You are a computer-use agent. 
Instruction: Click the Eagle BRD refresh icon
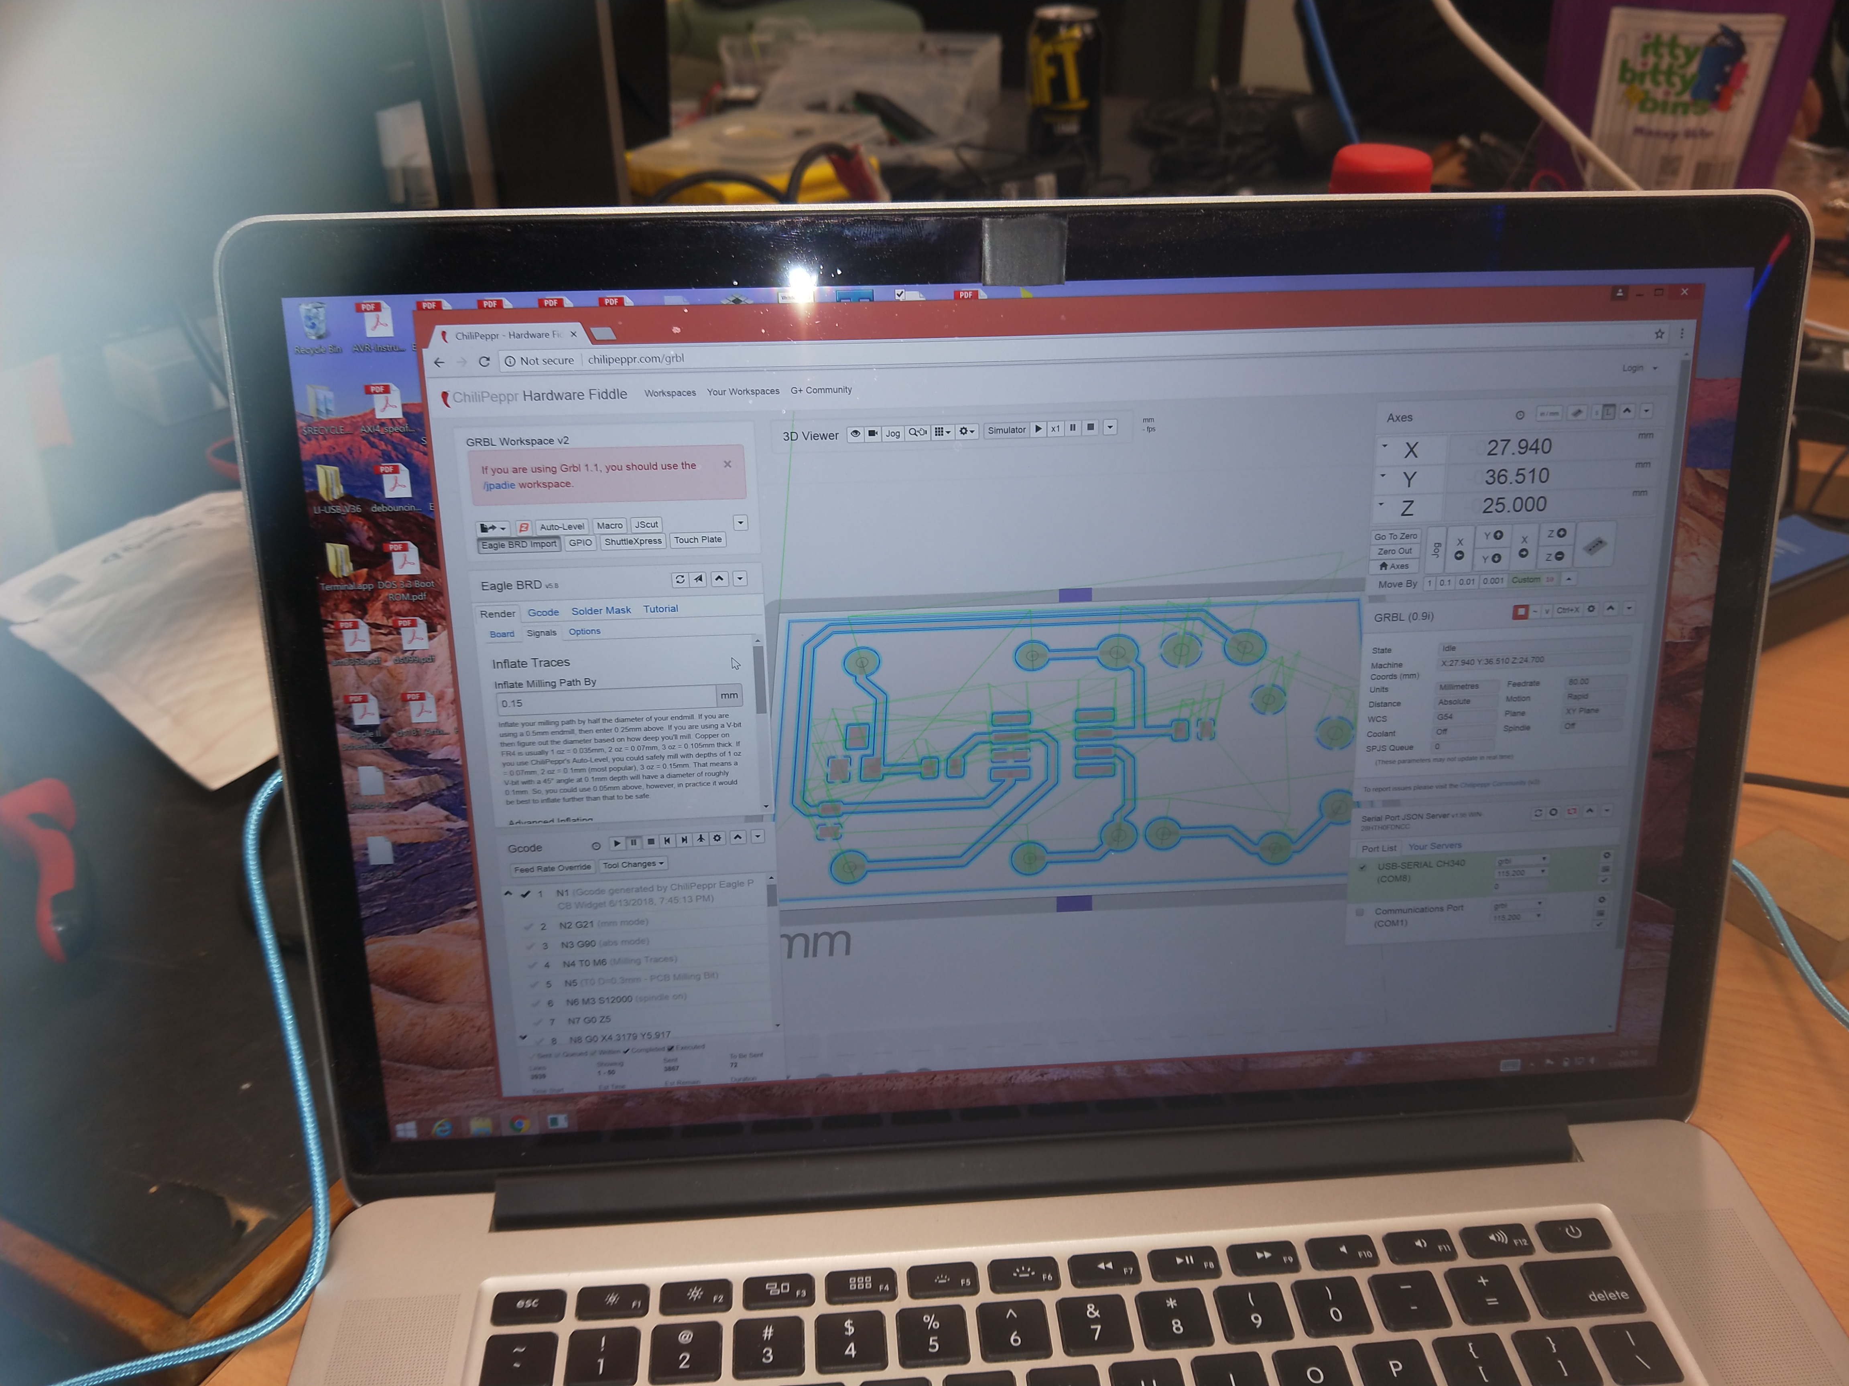tap(680, 580)
